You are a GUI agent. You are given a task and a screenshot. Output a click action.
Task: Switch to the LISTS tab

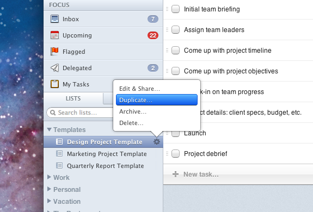pos(73,98)
